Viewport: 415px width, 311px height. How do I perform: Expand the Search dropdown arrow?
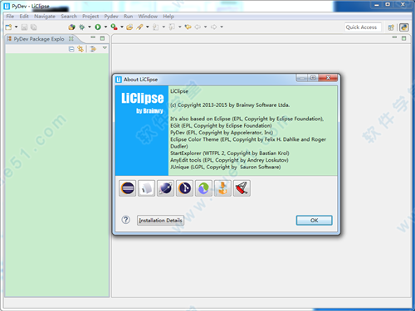pyautogui.click(x=147, y=27)
